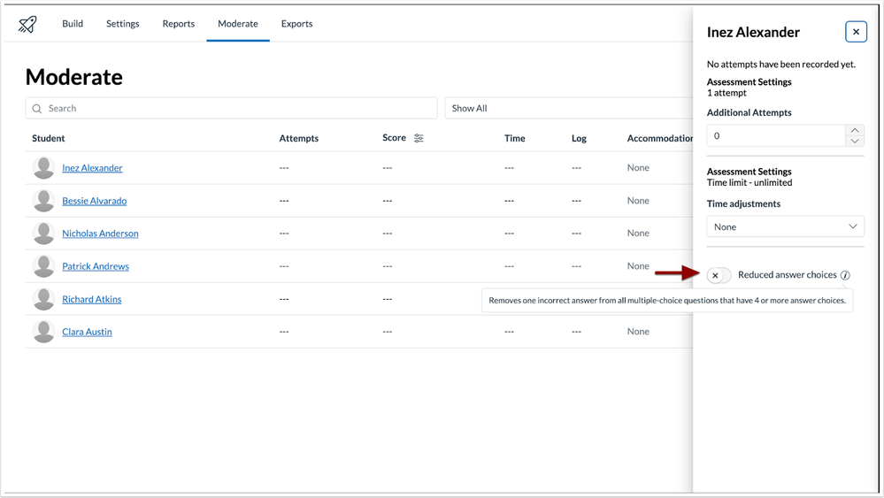Click the Moderate page heading
This screenshot has width=884, height=498.
point(73,77)
